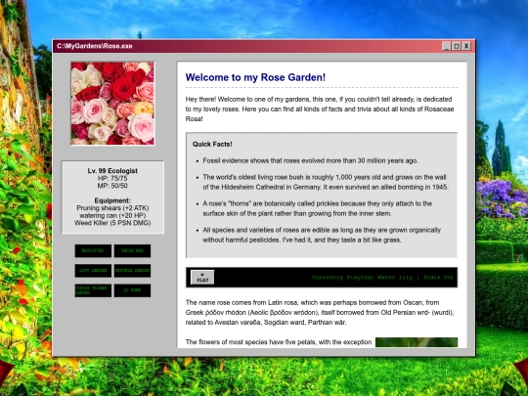Click the welcome intro paragraph about Rosaceae Rosa
528x396 pixels.
320,110
